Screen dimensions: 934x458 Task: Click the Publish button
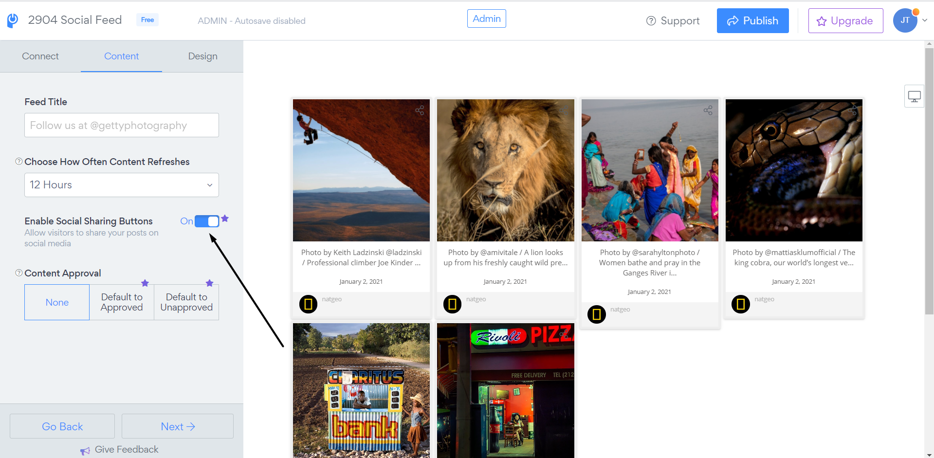click(x=752, y=21)
